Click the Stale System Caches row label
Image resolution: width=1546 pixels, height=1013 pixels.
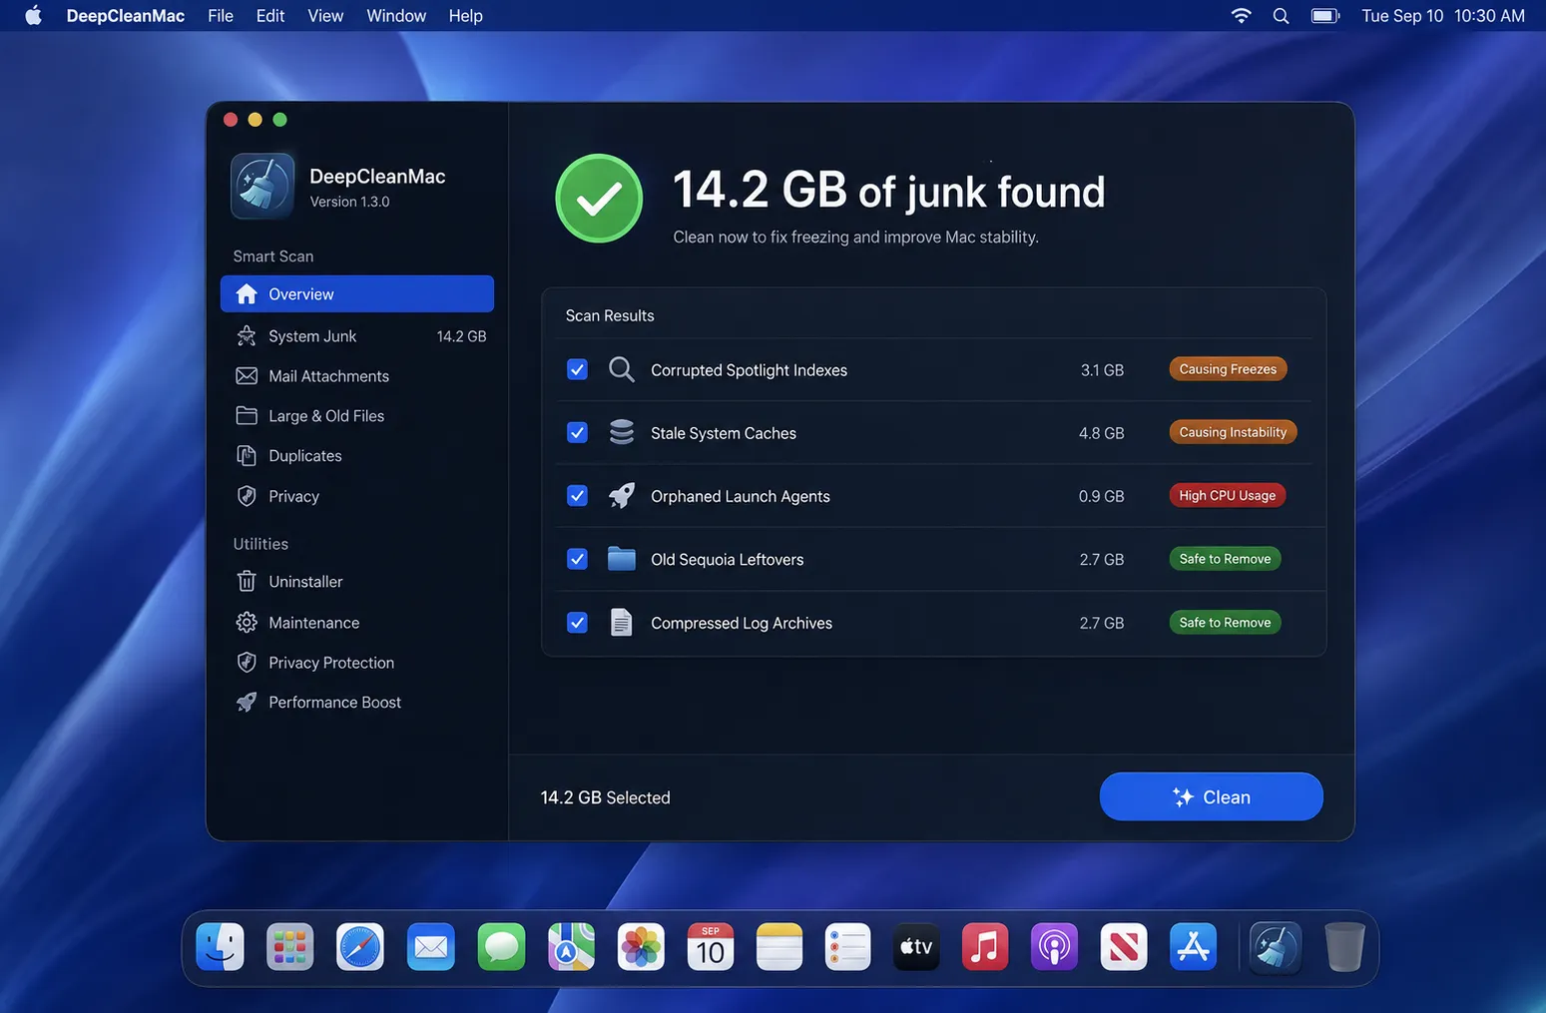(724, 433)
